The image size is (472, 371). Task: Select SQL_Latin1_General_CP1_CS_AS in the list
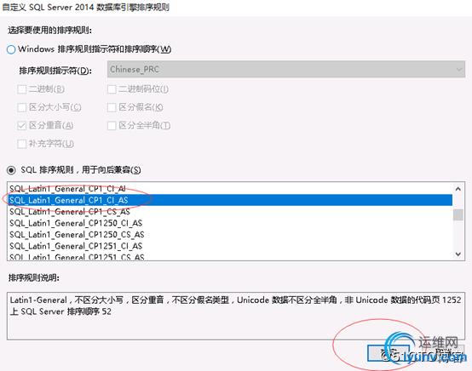click(x=230, y=211)
